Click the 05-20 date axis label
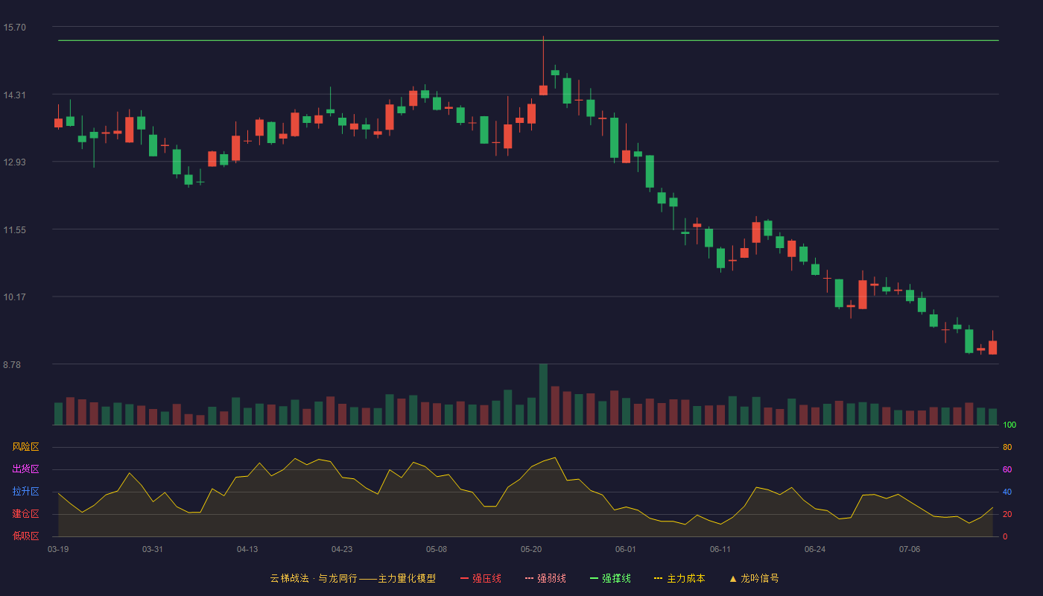Image resolution: width=1043 pixels, height=596 pixels. coord(531,549)
